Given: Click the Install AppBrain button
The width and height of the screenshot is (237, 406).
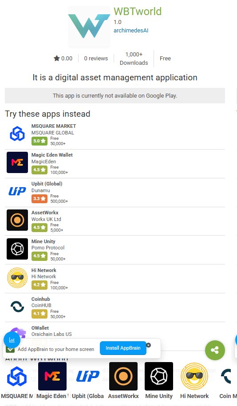Looking at the screenshot, I should tap(123, 348).
